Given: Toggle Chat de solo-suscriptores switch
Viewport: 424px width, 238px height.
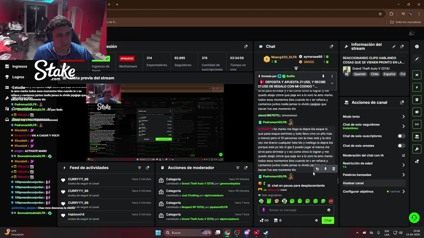Looking at the screenshot, I should tap(401, 136).
